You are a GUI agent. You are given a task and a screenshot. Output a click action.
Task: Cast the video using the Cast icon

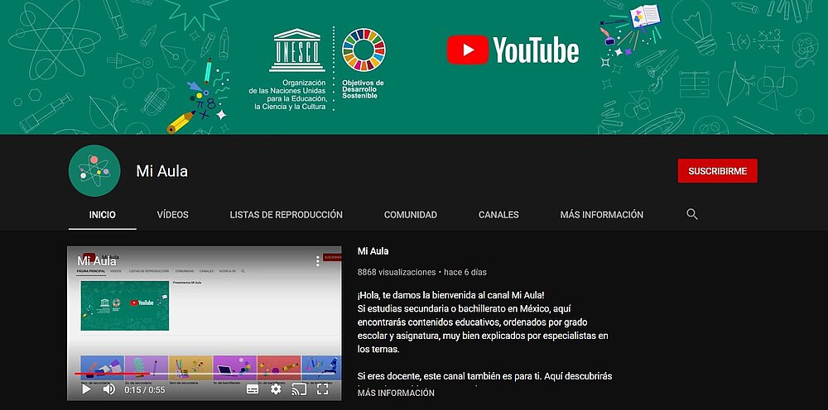click(299, 389)
